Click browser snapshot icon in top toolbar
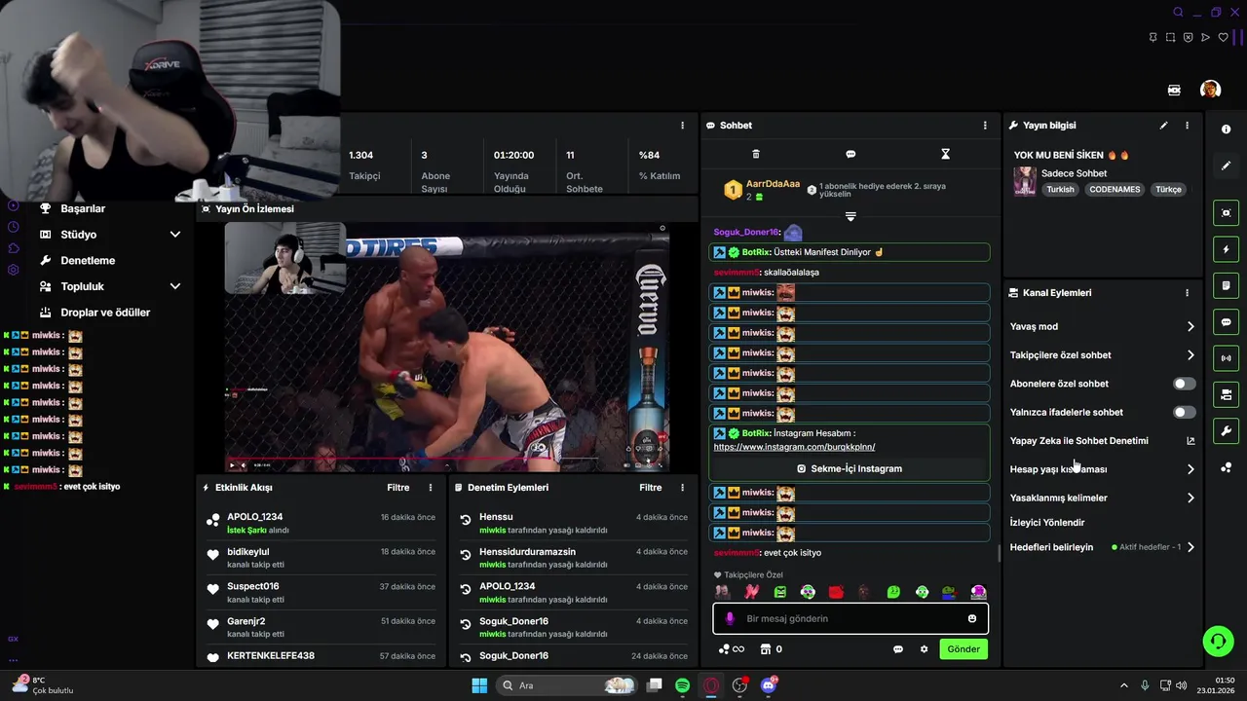The width and height of the screenshot is (1247, 701). click(1170, 38)
